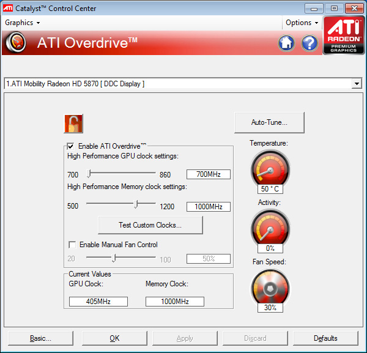Click the Current Values group label

90,274
